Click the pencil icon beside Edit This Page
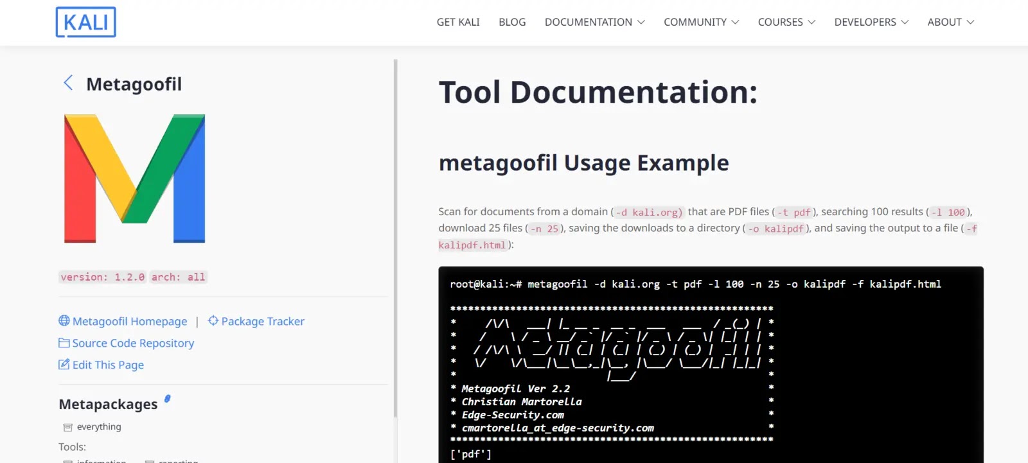This screenshot has height=463, width=1028. pyautogui.click(x=64, y=364)
